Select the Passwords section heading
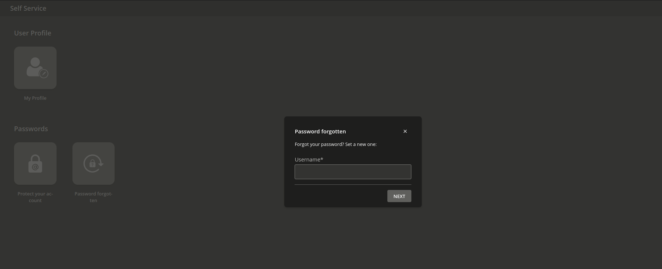The width and height of the screenshot is (662, 269). [31, 129]
